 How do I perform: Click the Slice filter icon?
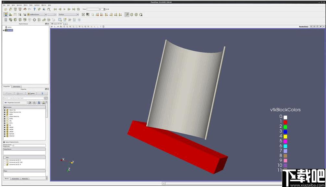click(20, 20)
